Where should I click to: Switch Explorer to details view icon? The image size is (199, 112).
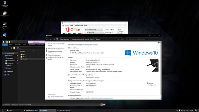[101, 105]
